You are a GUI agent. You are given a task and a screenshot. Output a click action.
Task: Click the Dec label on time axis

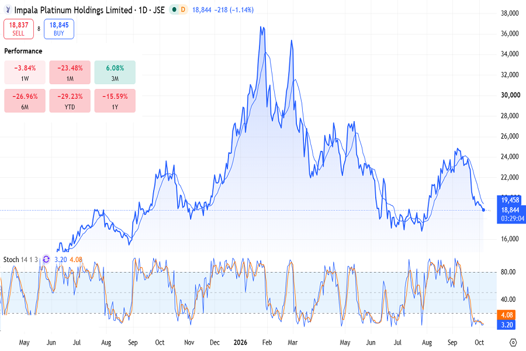tap(214, 343)
